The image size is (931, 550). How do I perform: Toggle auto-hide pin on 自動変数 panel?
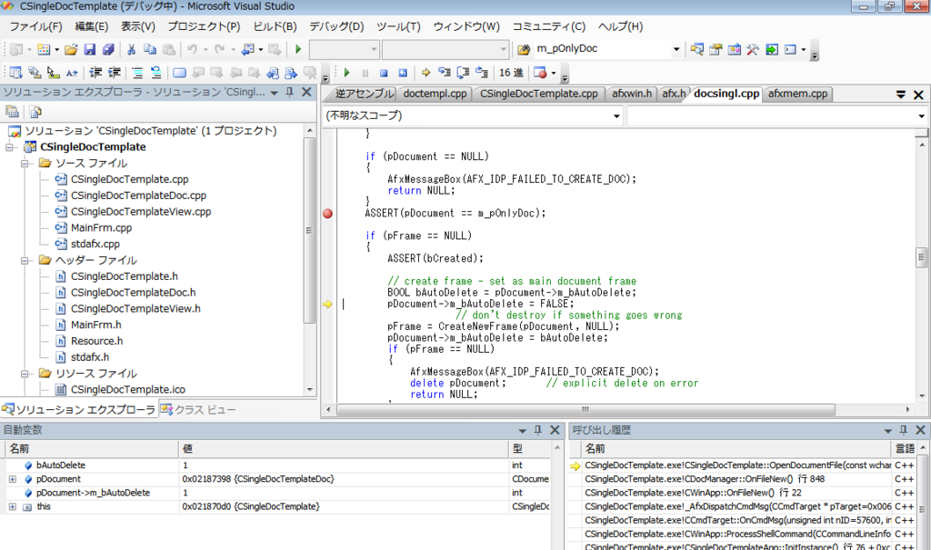(538, 430)
